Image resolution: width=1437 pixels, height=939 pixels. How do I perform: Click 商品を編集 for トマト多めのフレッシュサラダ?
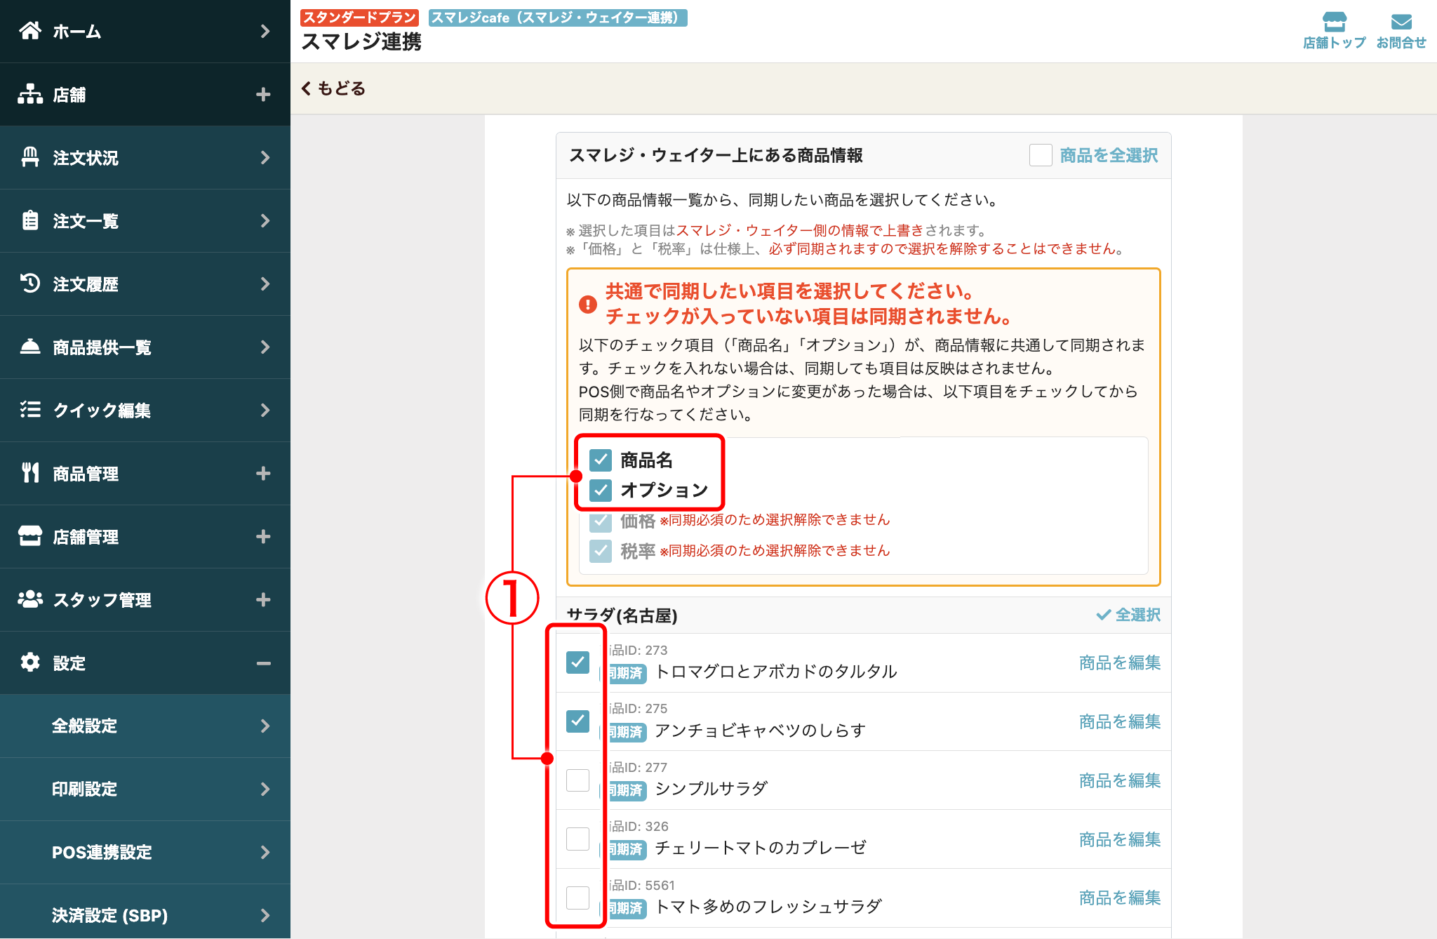[x=1120, y=898]
